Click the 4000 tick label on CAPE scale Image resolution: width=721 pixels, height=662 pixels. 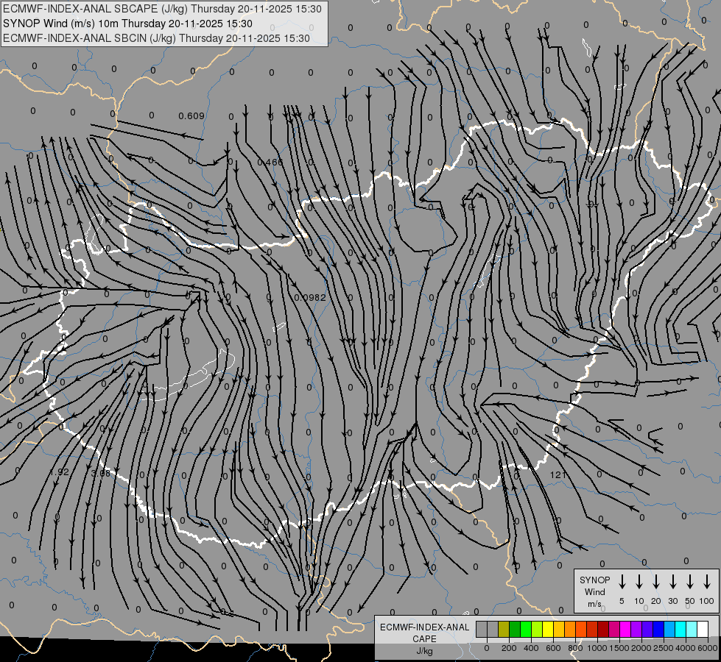pos(686,648)
